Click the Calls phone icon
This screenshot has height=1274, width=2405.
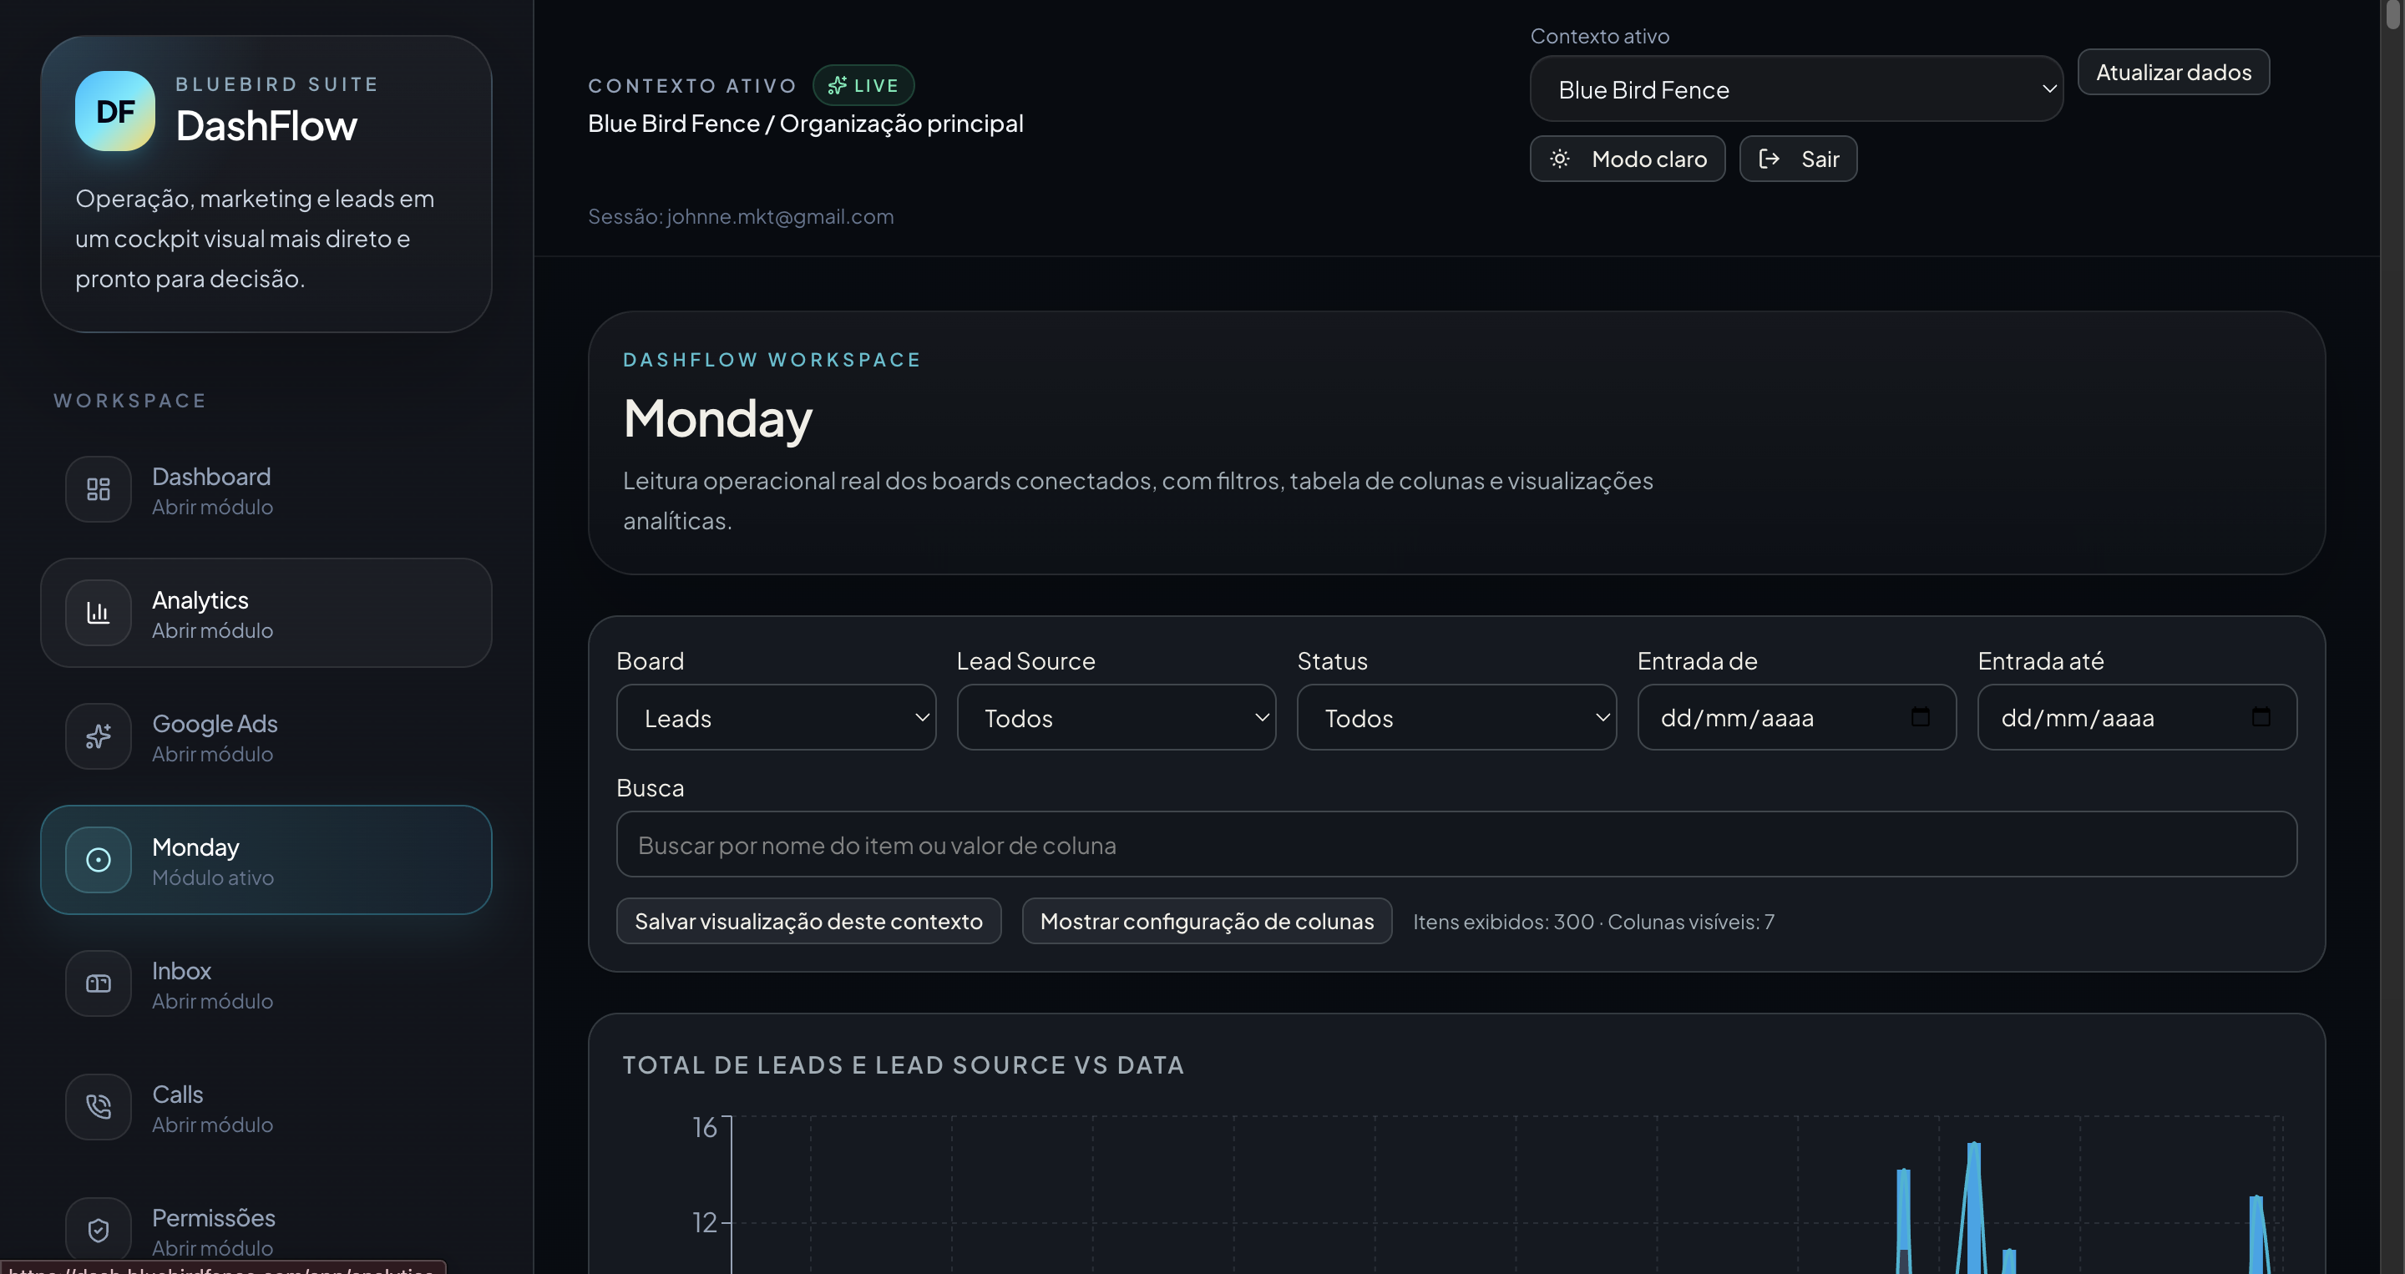(x=98, y=1107)
